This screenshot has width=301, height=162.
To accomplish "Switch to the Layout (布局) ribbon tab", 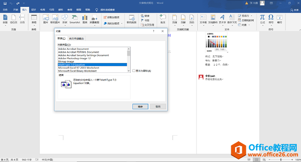I will (43, 10).
